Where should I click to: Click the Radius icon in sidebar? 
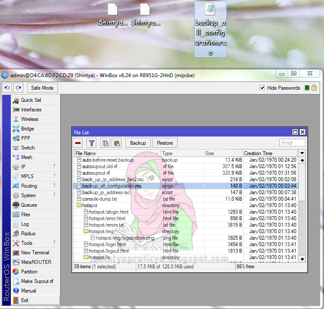16,234
